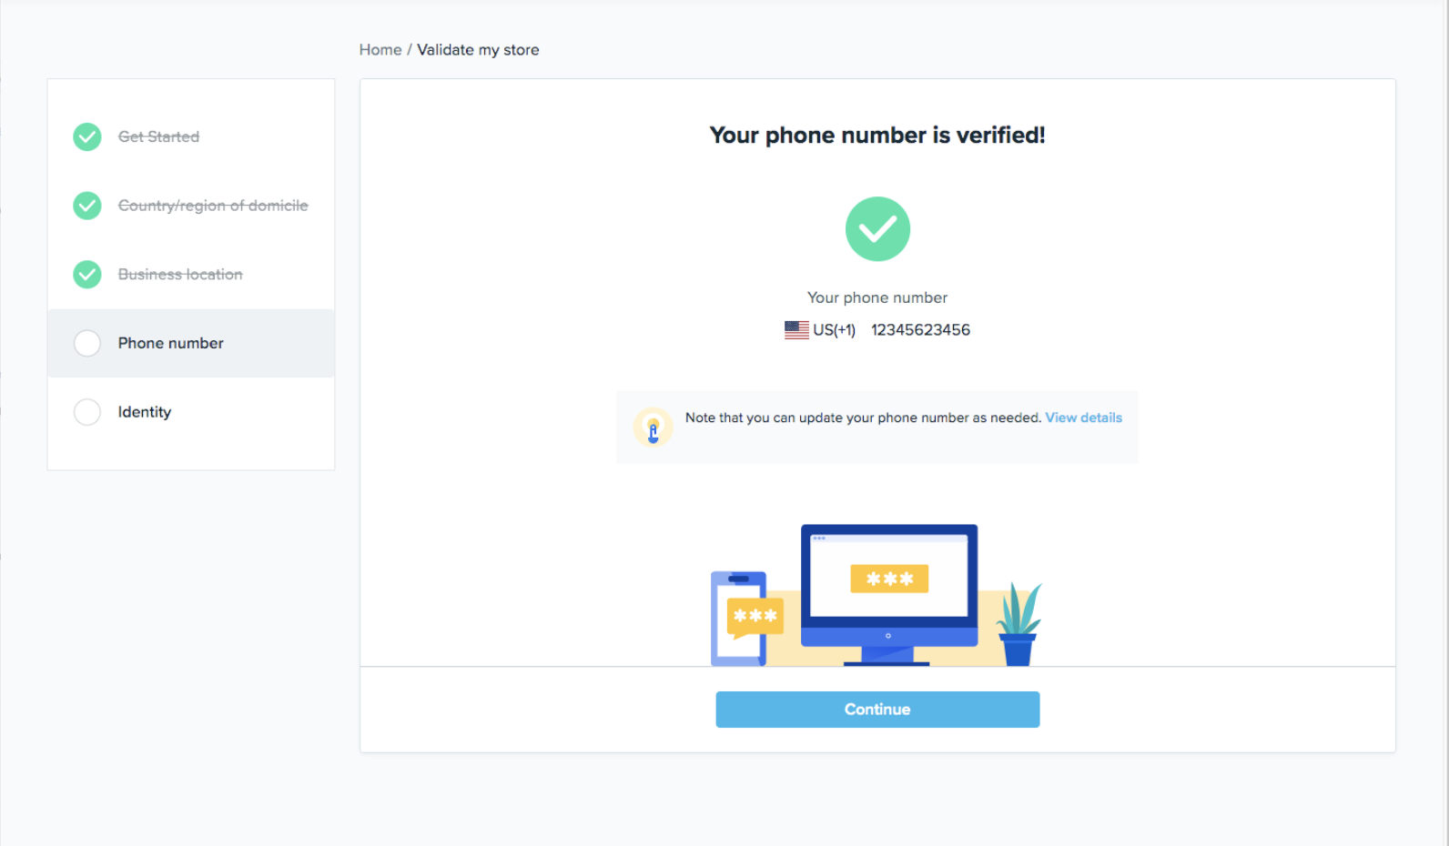Image resolution: width=1449 pixels, height=846 pixels.
Task: Click the note about updating phone number
Action: tap(863, 418)
